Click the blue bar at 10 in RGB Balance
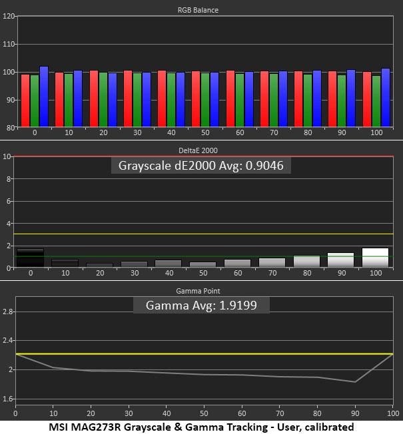The height and width of the screenshot is (434, 403). pyautogui.click(x=78, y=99)
